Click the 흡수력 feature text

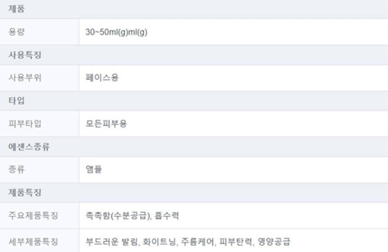point(168,216)
